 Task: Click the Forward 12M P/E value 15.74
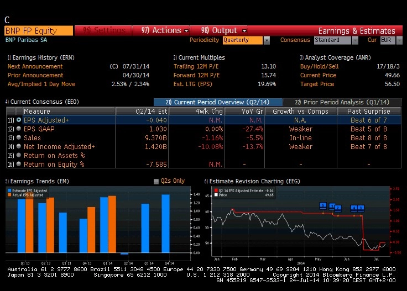[268, 75]
